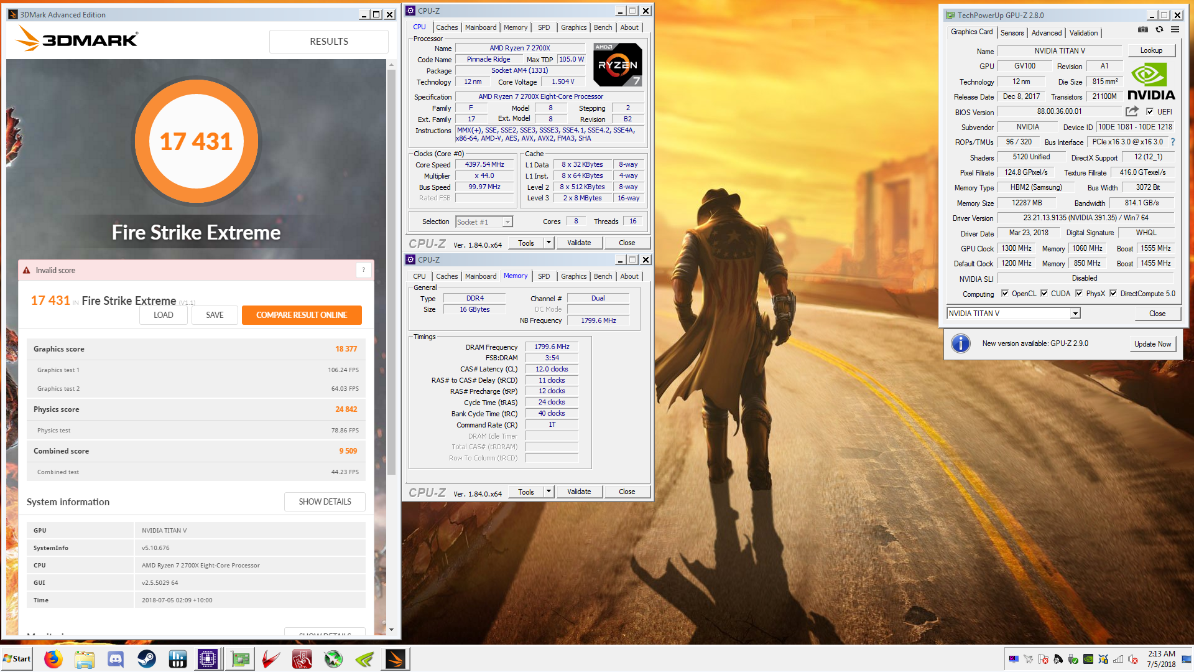The image size is (1194, 672).
Task: Open Bench tab in upper CPU-Z
Action: [x=603, y=27]
